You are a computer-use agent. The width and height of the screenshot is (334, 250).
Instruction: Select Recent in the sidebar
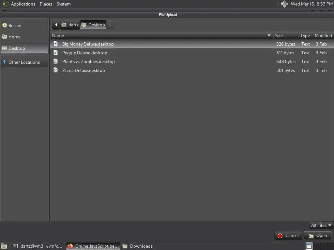coord(24,25)
